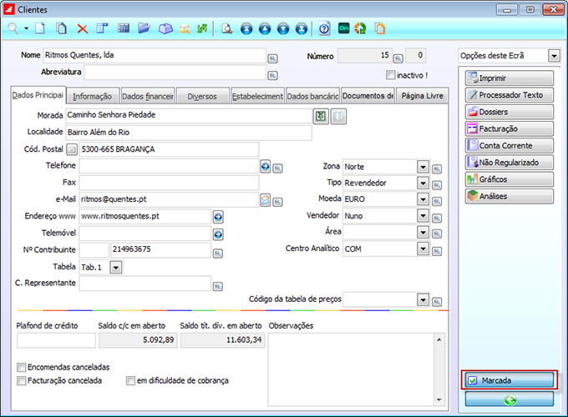Click the green map icon beside Morada
568x417 pixels.
click(x=321, y=116)
